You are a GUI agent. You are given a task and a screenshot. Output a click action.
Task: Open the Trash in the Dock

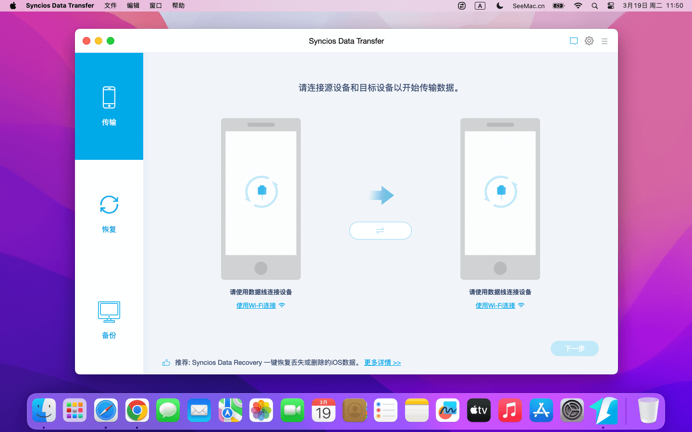click(648, 410)
